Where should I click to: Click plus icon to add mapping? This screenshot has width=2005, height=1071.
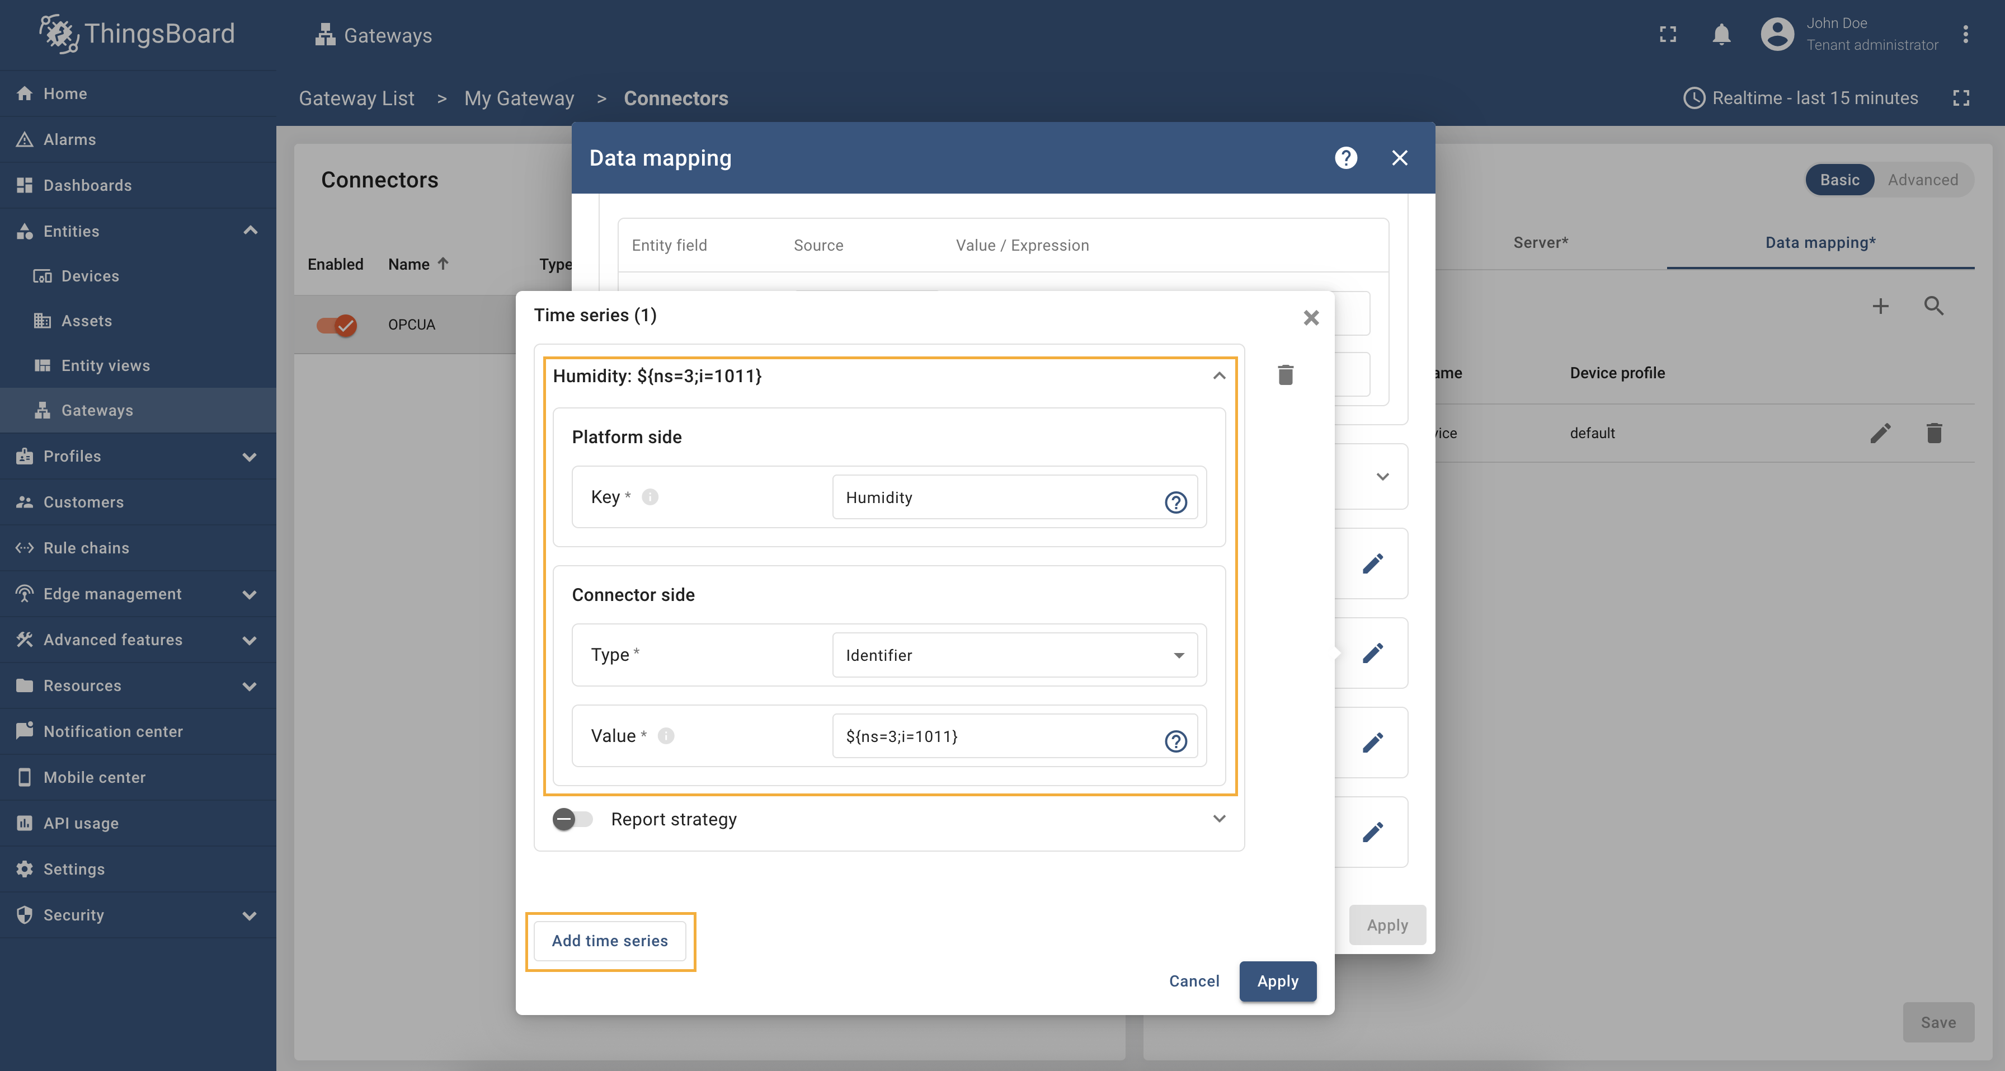click(1880, 306)
